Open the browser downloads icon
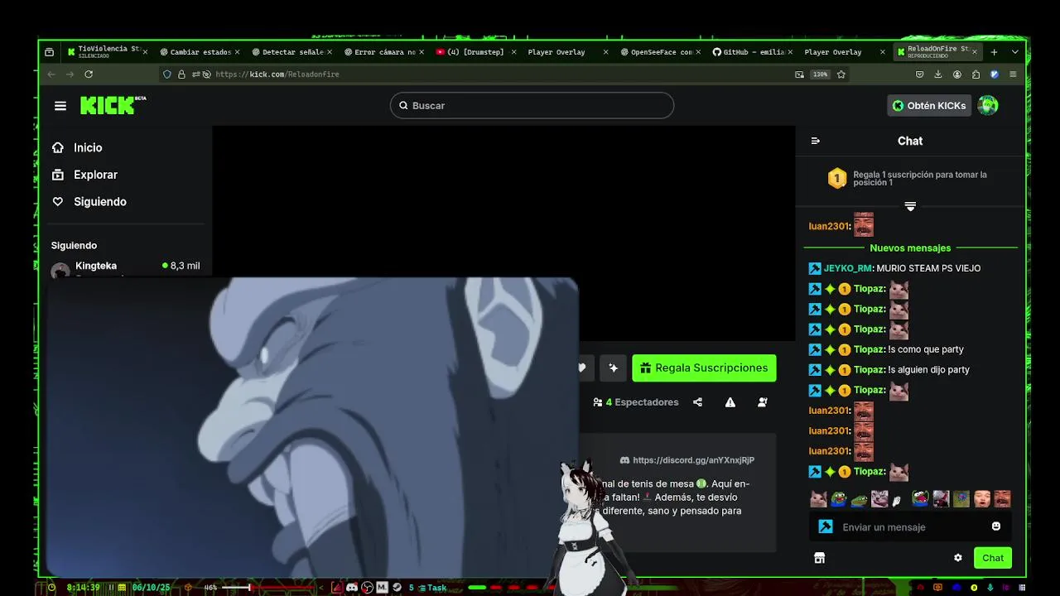This screenshot has height=596, width=1060. (938, 74)
